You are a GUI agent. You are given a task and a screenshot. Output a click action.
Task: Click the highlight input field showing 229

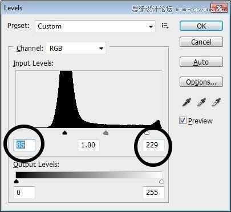(x=153, y=145)
